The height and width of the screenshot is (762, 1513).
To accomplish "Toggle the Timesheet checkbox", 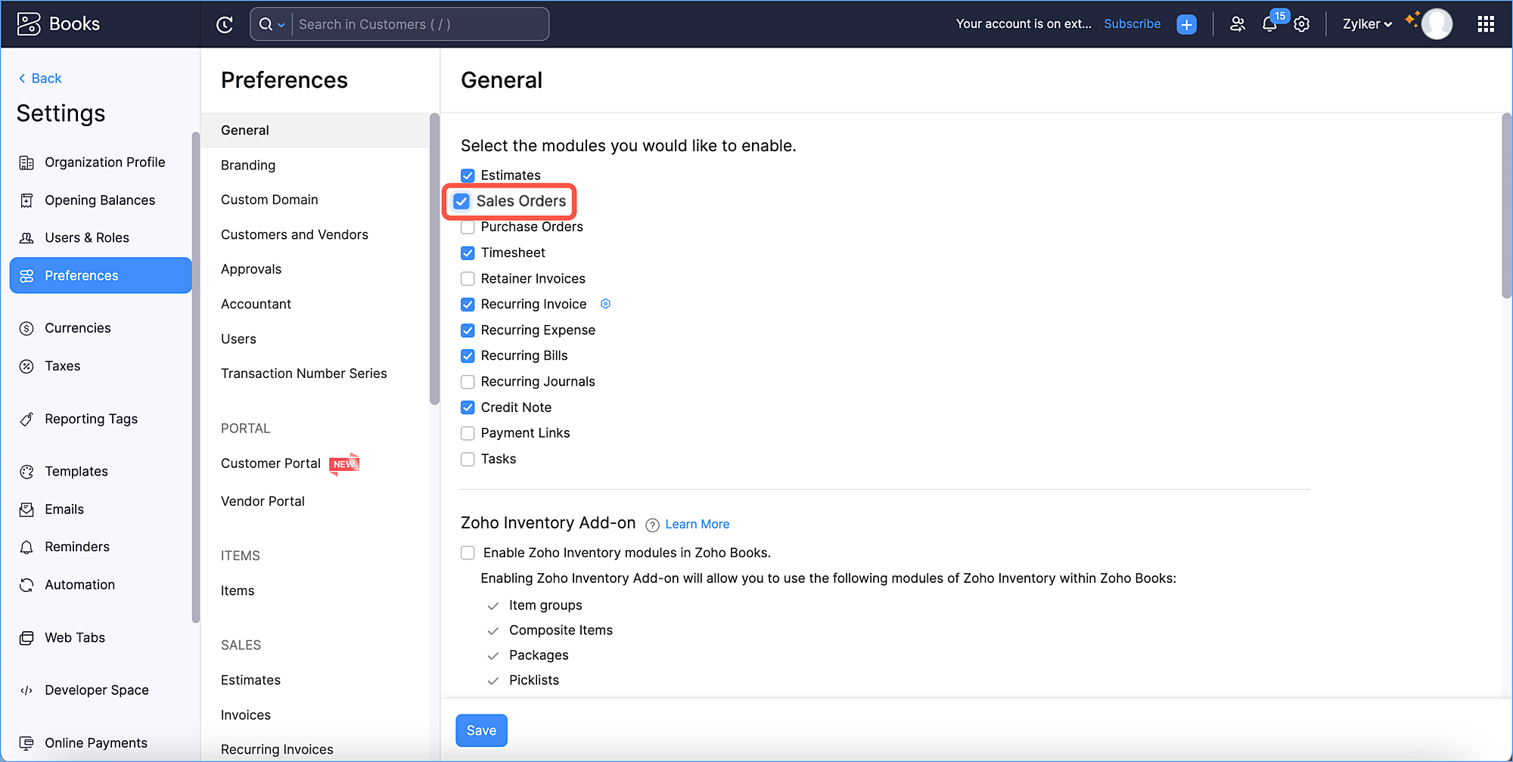I will point(468,252).
